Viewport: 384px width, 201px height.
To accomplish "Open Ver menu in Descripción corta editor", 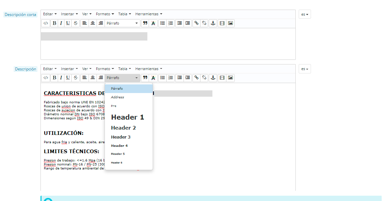I will point(87,14).
